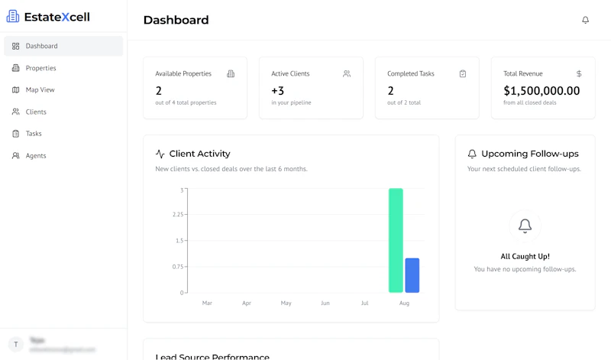The height and width of the screenshot is (360, 611).
Task: Click the Jun label on chart axis
Action: [325, 303]
